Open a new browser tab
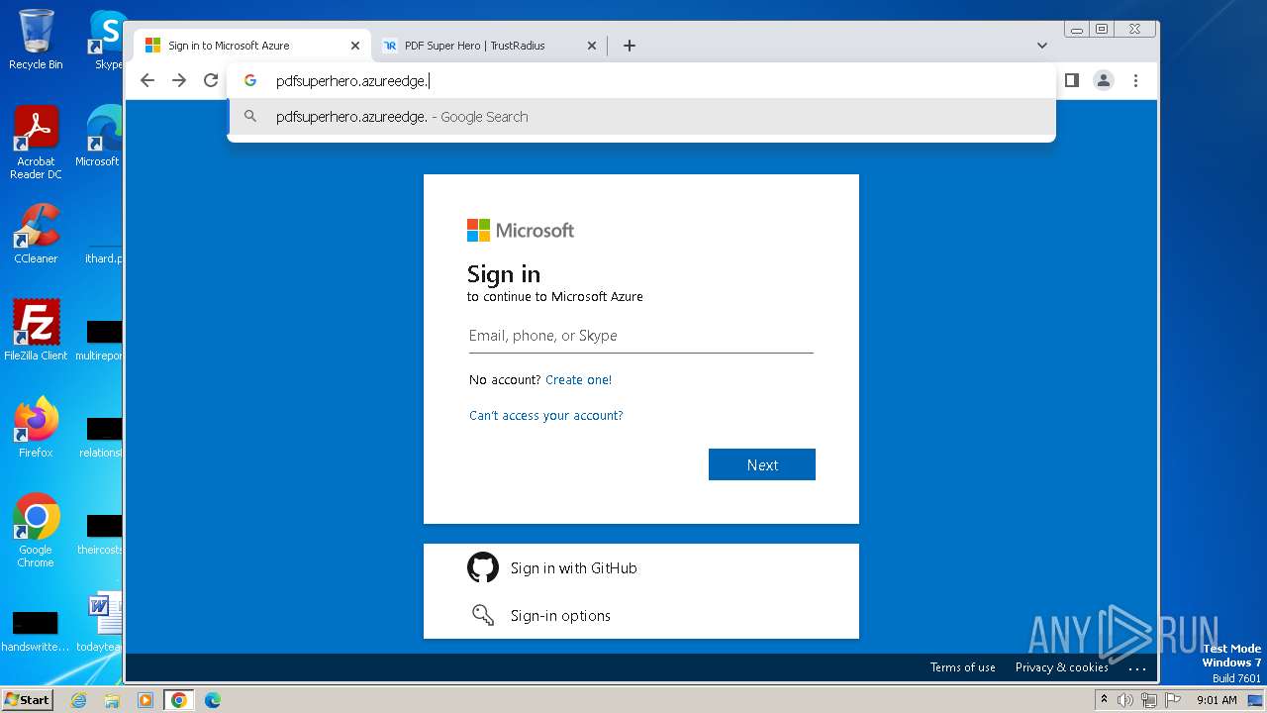 coord(629,46)
